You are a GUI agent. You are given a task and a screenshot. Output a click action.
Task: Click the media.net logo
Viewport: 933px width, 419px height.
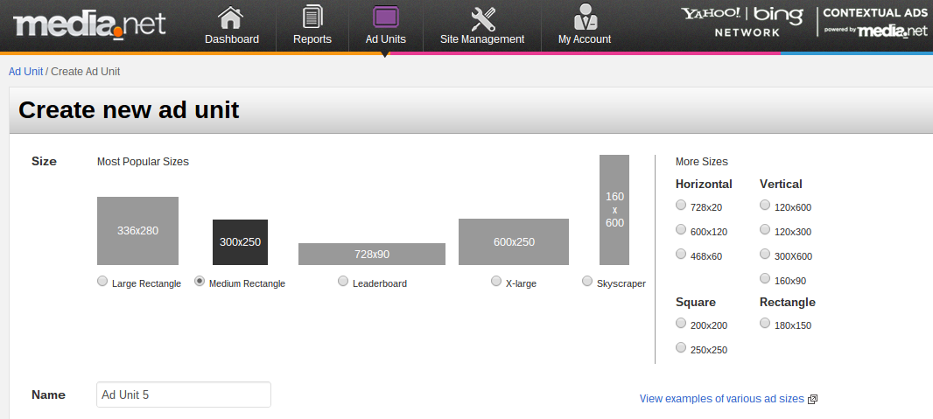(90, 25)
